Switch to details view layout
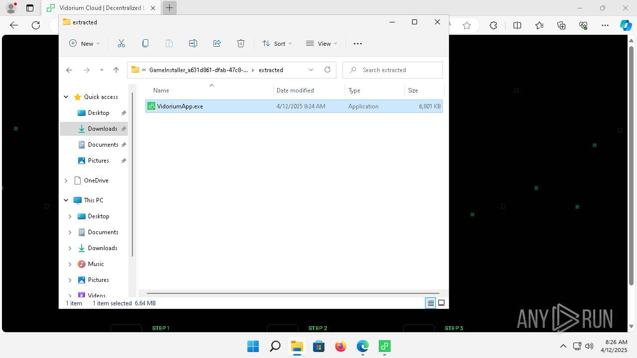 (430, 303)
